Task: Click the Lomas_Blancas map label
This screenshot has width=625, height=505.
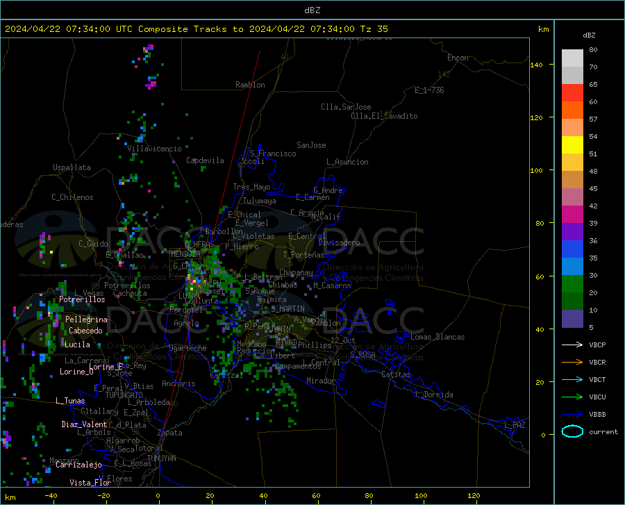Action: (437, 337)
